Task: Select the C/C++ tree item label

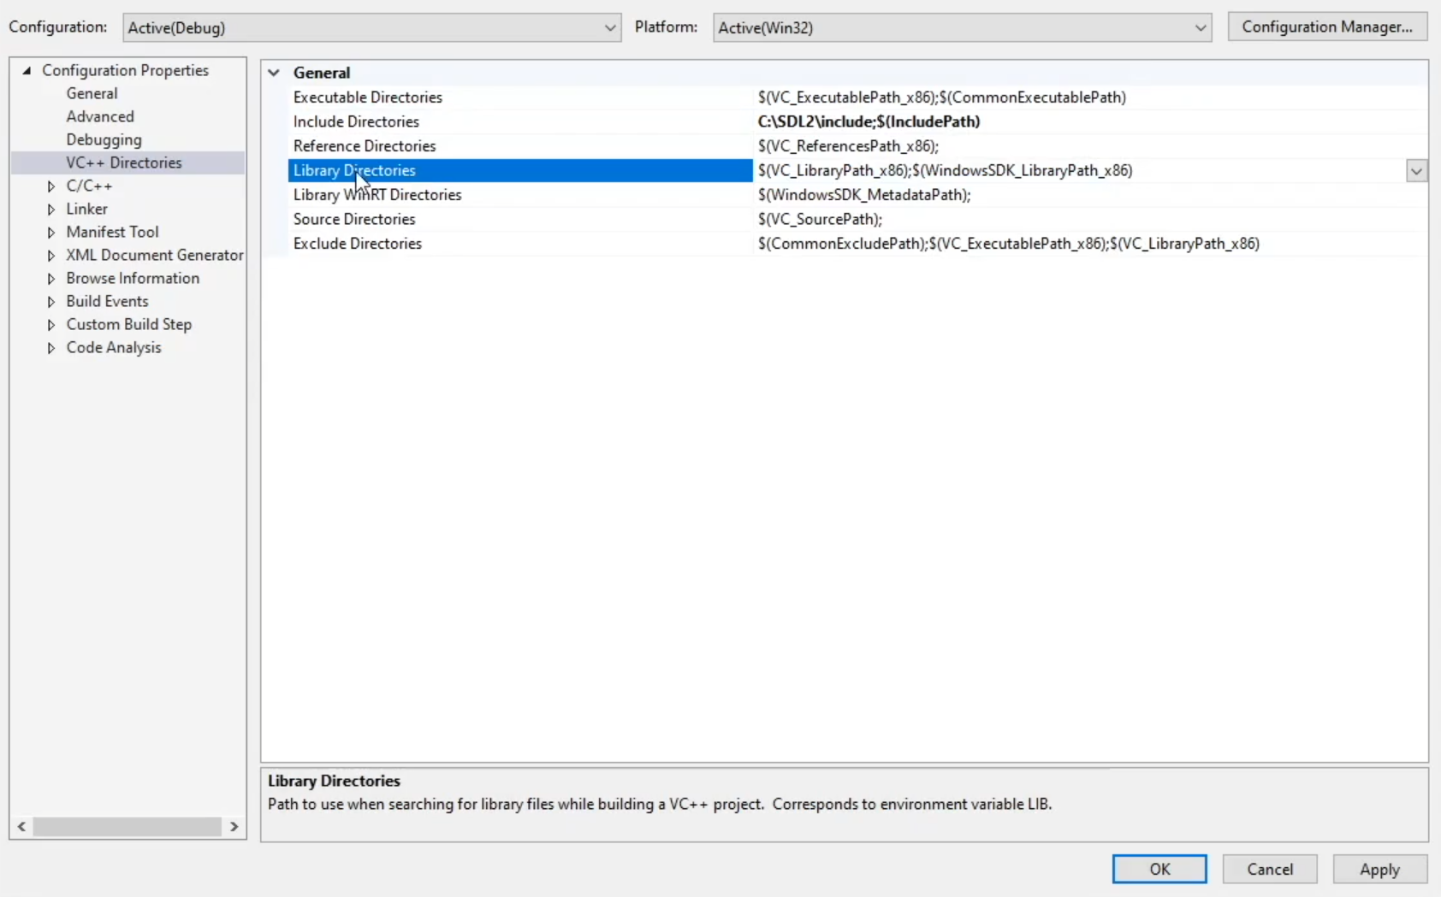Action: [89, 186]
